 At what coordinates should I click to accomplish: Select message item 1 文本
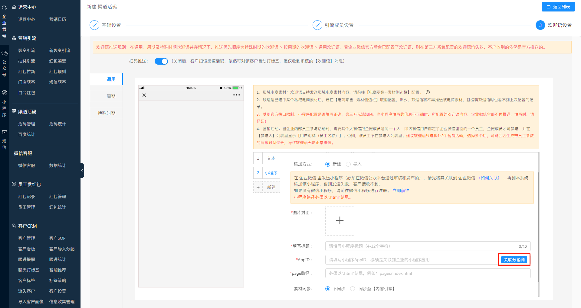pyautogui.click(x=267, y=158)
